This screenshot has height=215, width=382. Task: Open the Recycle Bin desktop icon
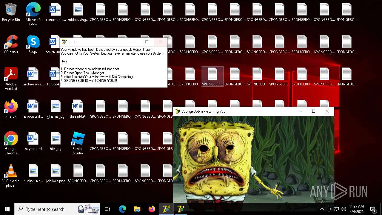(11, 13)
